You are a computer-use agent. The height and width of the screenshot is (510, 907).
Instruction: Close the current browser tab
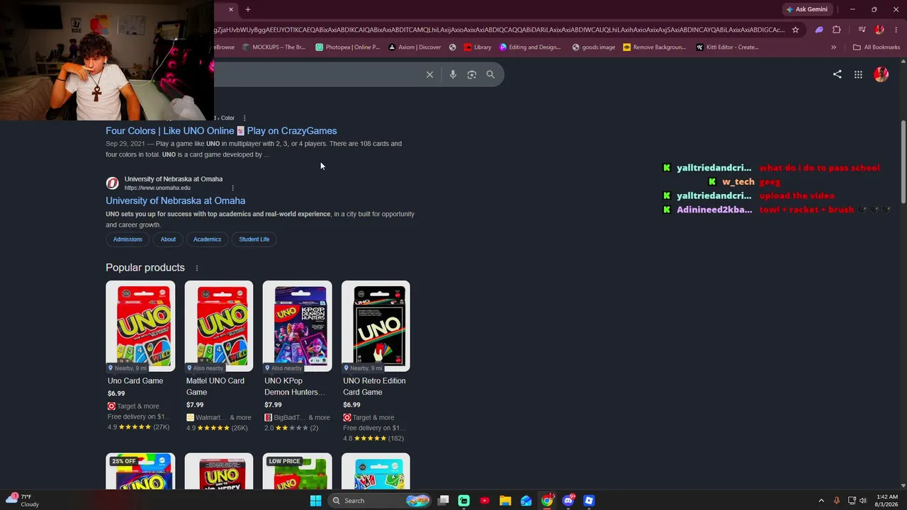pyautogui.click(x=231, y=9)
